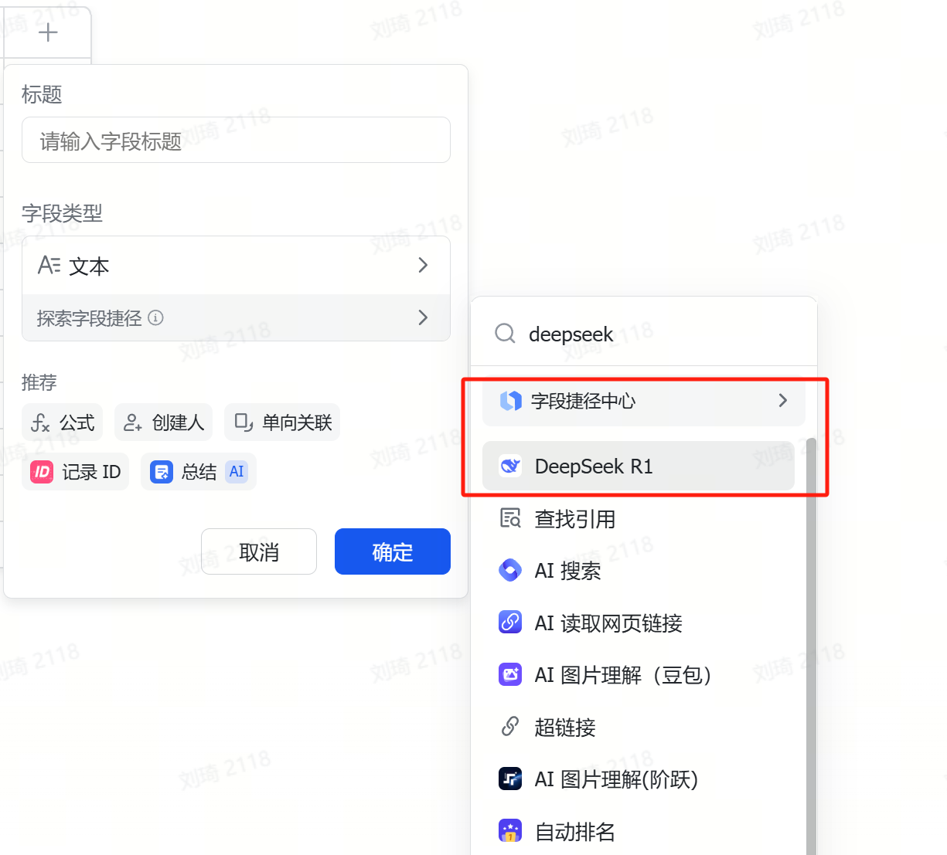Open the 文本 field type dropdown
This screenshot has height=855, width=947.
pyautogui.click(x=236, y=266)
